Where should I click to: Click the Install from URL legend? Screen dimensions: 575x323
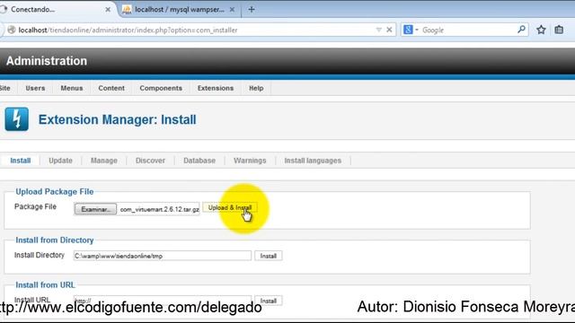(x=45, y=285)
